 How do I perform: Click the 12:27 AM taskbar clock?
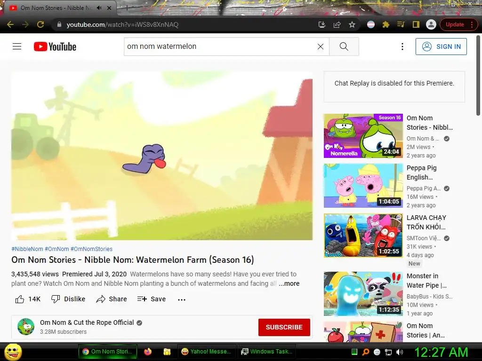point(441,352)
